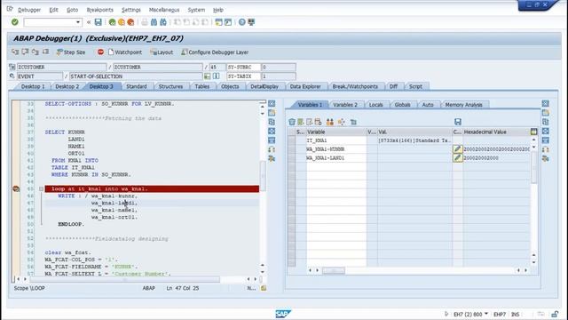Click the breakpoint marker at line 45
568x320 pixels.
click(x=16, y=188)
